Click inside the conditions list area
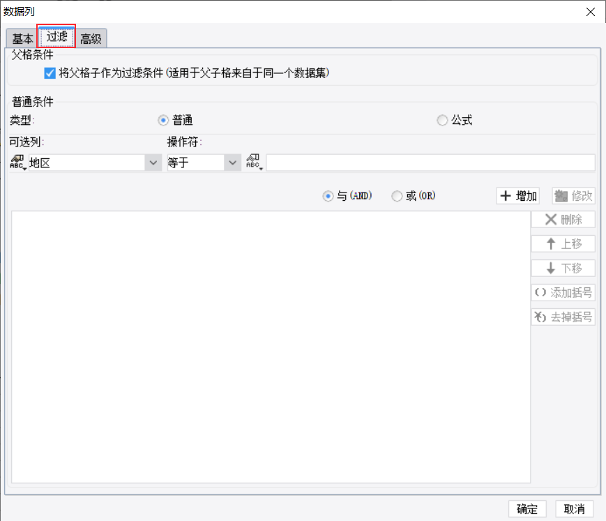This screenshot has height=521, width=606. point(271,347)
